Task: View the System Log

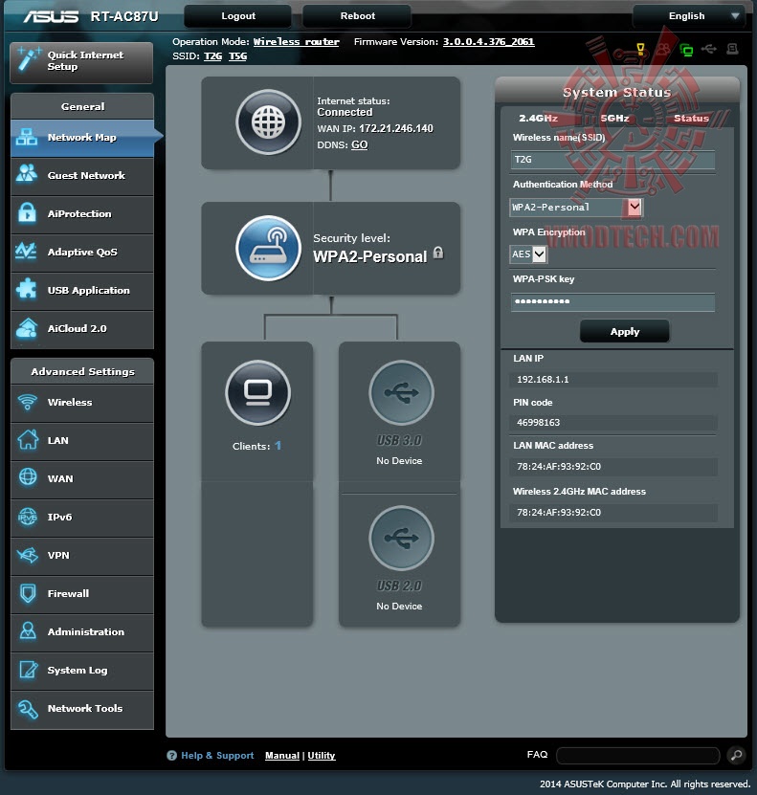Action: pos(82,671)
